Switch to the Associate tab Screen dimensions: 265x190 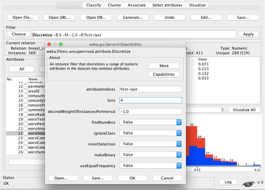coord(136,5)
